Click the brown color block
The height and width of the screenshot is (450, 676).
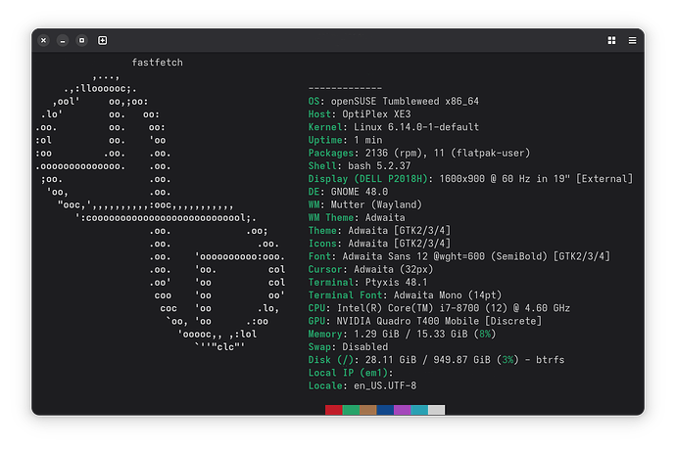367,410
